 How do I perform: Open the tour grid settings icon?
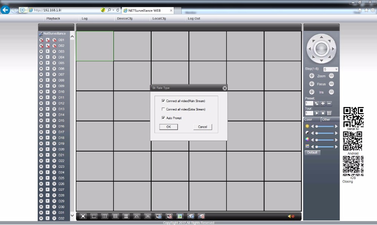pyautogui.click(x=329, y=113)
